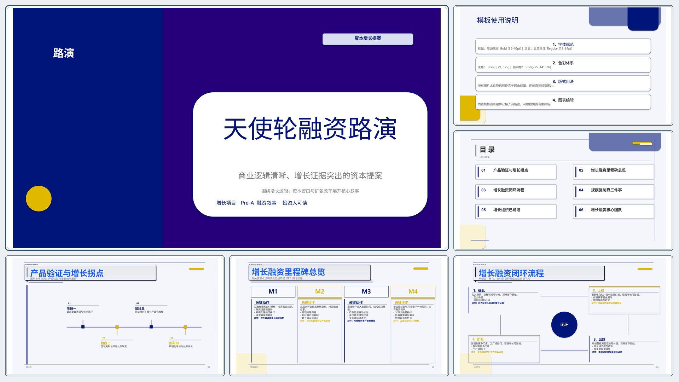Click contents entry 02 增长融资里程碑总览
Viewport: 679px width, 382px height.
click(x=614, y=172)
